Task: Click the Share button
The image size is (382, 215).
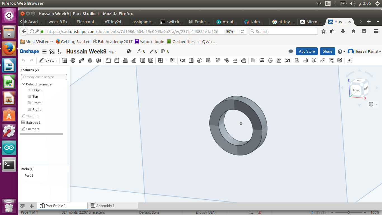Action: click(327, 51)
